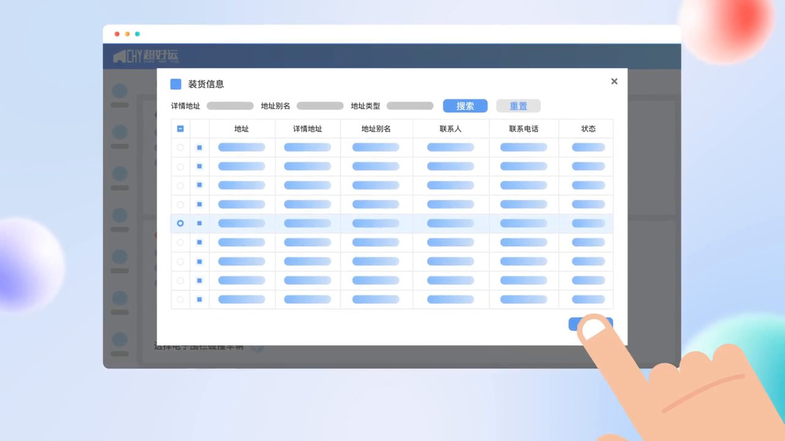
Task: Select the radio button in first table row
Action: (x=180, y=148)
